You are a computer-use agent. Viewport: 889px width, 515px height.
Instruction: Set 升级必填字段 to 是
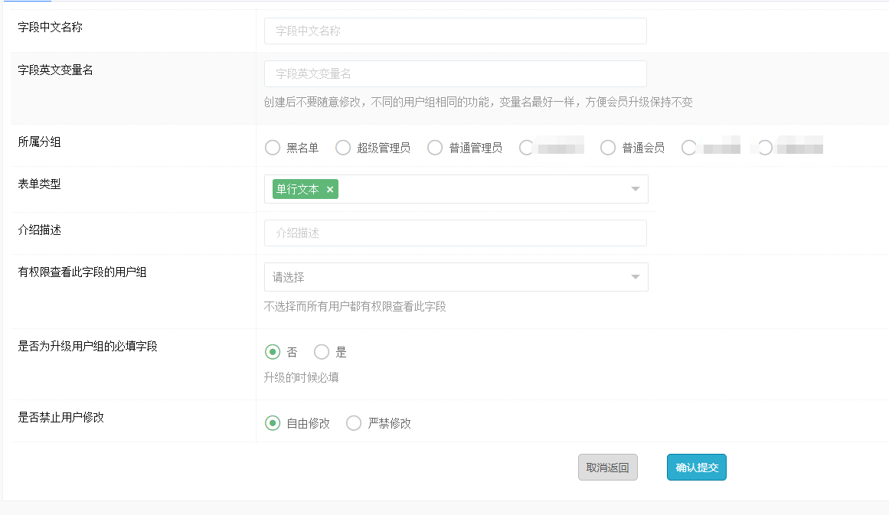pos(322,352)
